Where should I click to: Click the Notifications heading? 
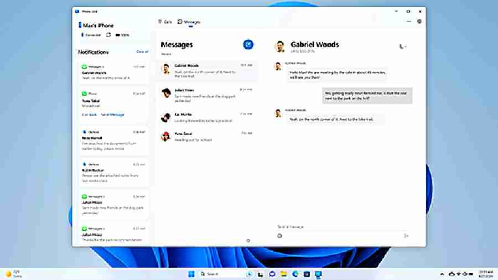pyautogui.click(x=94, y=52)
